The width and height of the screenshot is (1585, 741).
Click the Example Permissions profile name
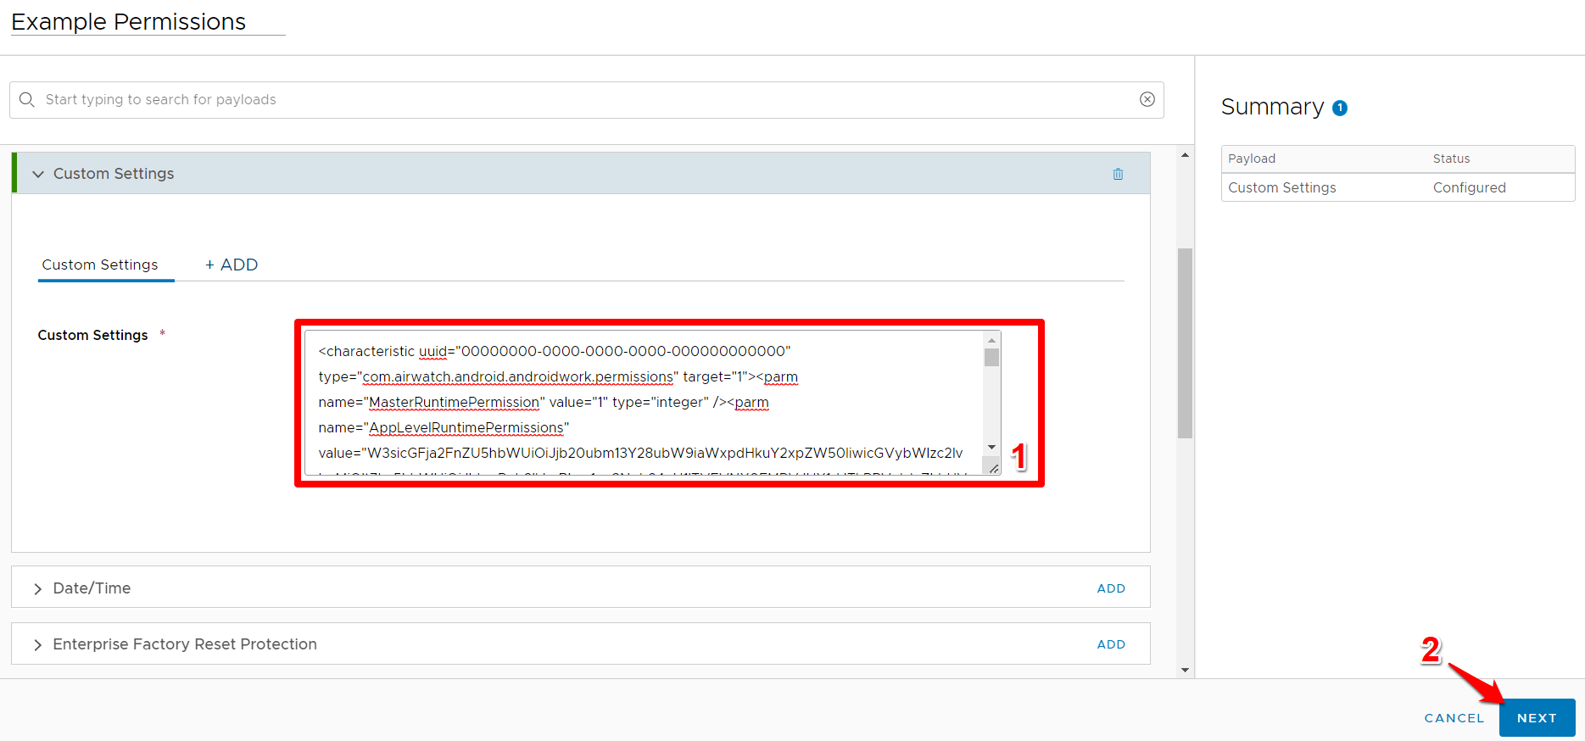(x=129, y=22)
